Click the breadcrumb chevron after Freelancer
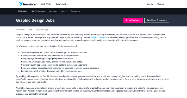This screenshot has height=98, width=187. click(26, 30)
